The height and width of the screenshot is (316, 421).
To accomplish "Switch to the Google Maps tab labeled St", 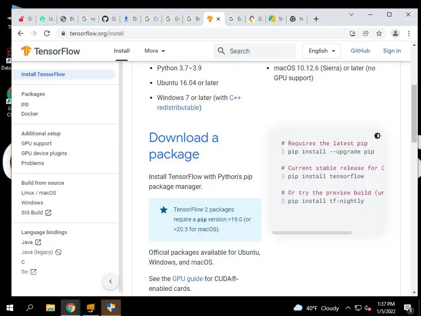I will point(276,19).
